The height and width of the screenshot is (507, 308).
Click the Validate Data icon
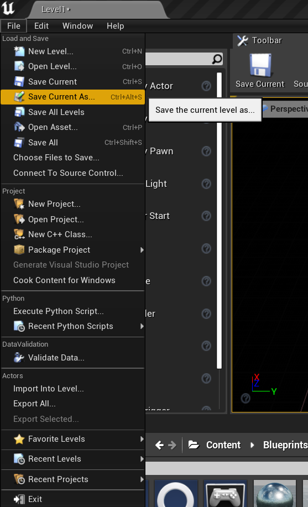(19, 358)
